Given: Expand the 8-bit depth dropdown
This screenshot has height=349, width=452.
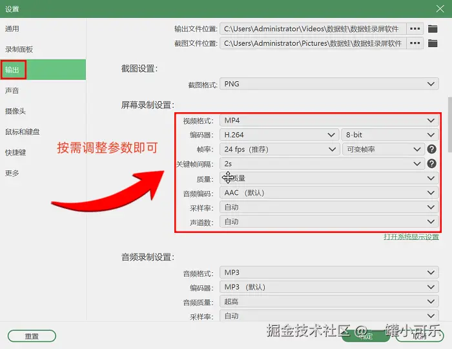Looking at the screenshot, I should coord(390,135).
